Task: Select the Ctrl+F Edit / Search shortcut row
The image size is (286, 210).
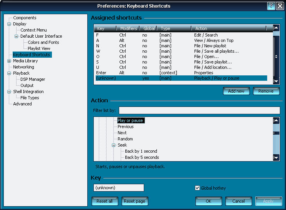Action: 181,34
